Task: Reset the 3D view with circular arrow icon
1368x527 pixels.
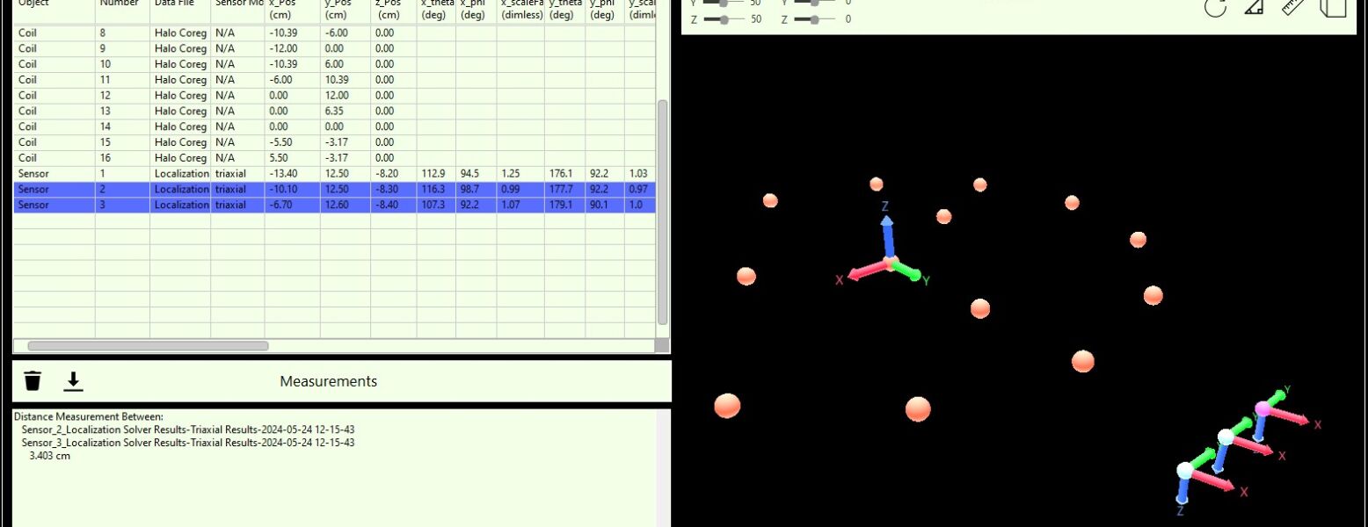Action: pyautogui.click(x=1215, y=7)
